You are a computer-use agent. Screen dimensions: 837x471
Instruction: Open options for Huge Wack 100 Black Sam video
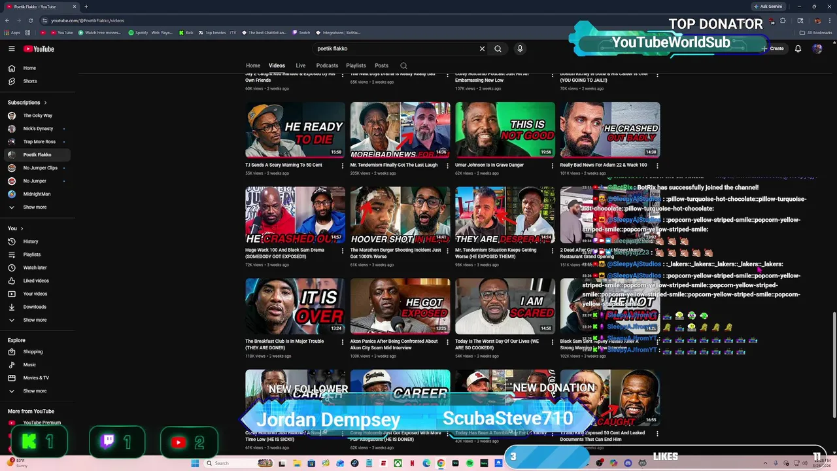tap(342, 251)
